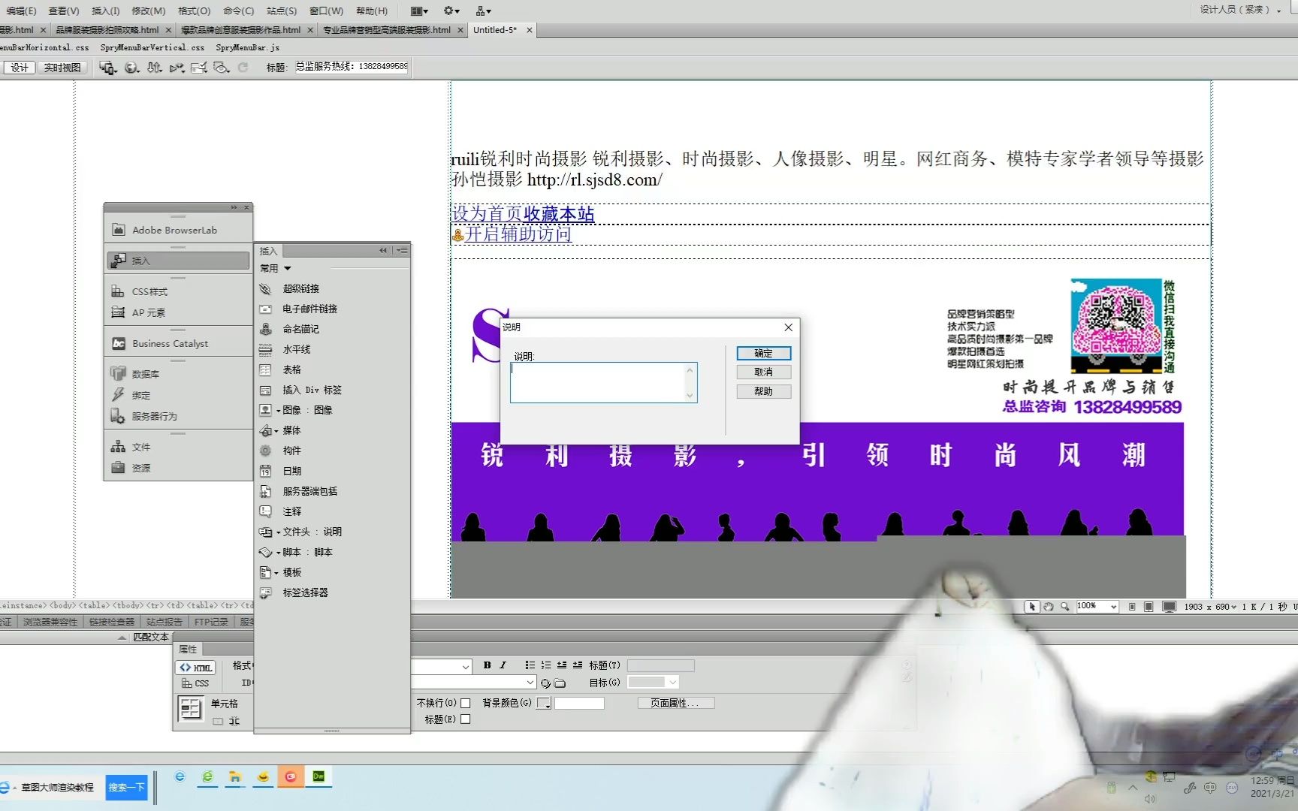Launch Dreamweaver from the taskbar
The height and width of the screenshot is (811, 1298).
coord(318,776)
